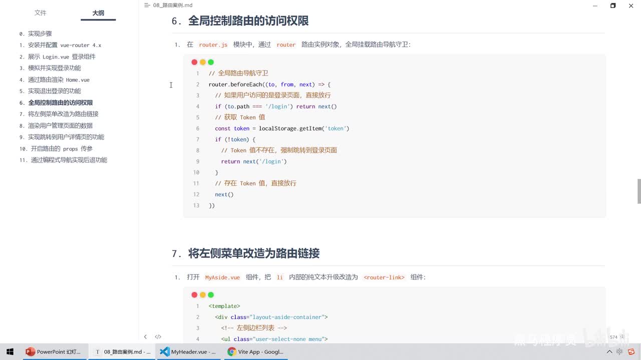Switch to the 文件 sidebar tab

click(x=40, y=13)
